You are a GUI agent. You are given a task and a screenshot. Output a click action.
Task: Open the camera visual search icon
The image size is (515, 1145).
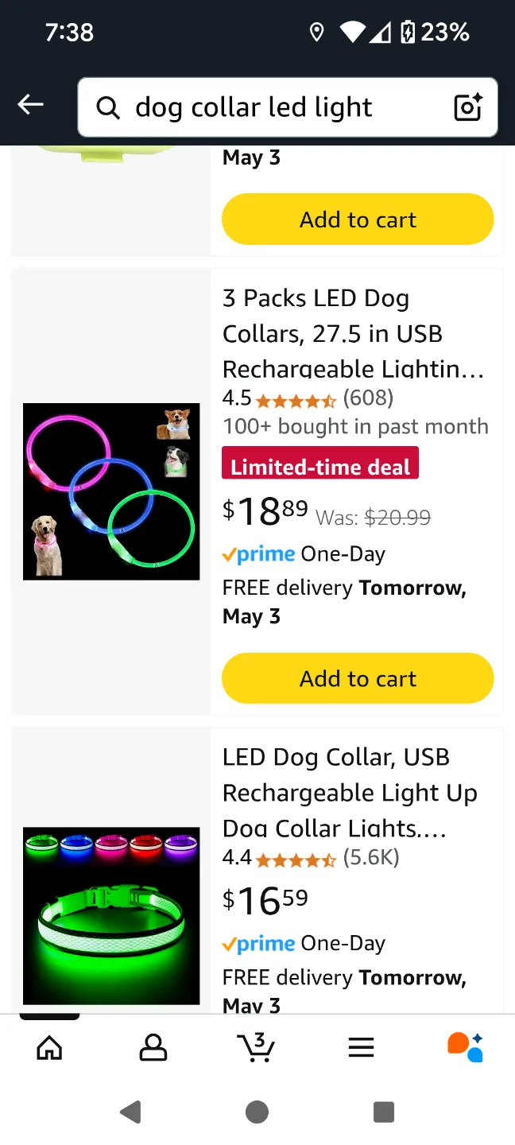(x=467, y=107)
